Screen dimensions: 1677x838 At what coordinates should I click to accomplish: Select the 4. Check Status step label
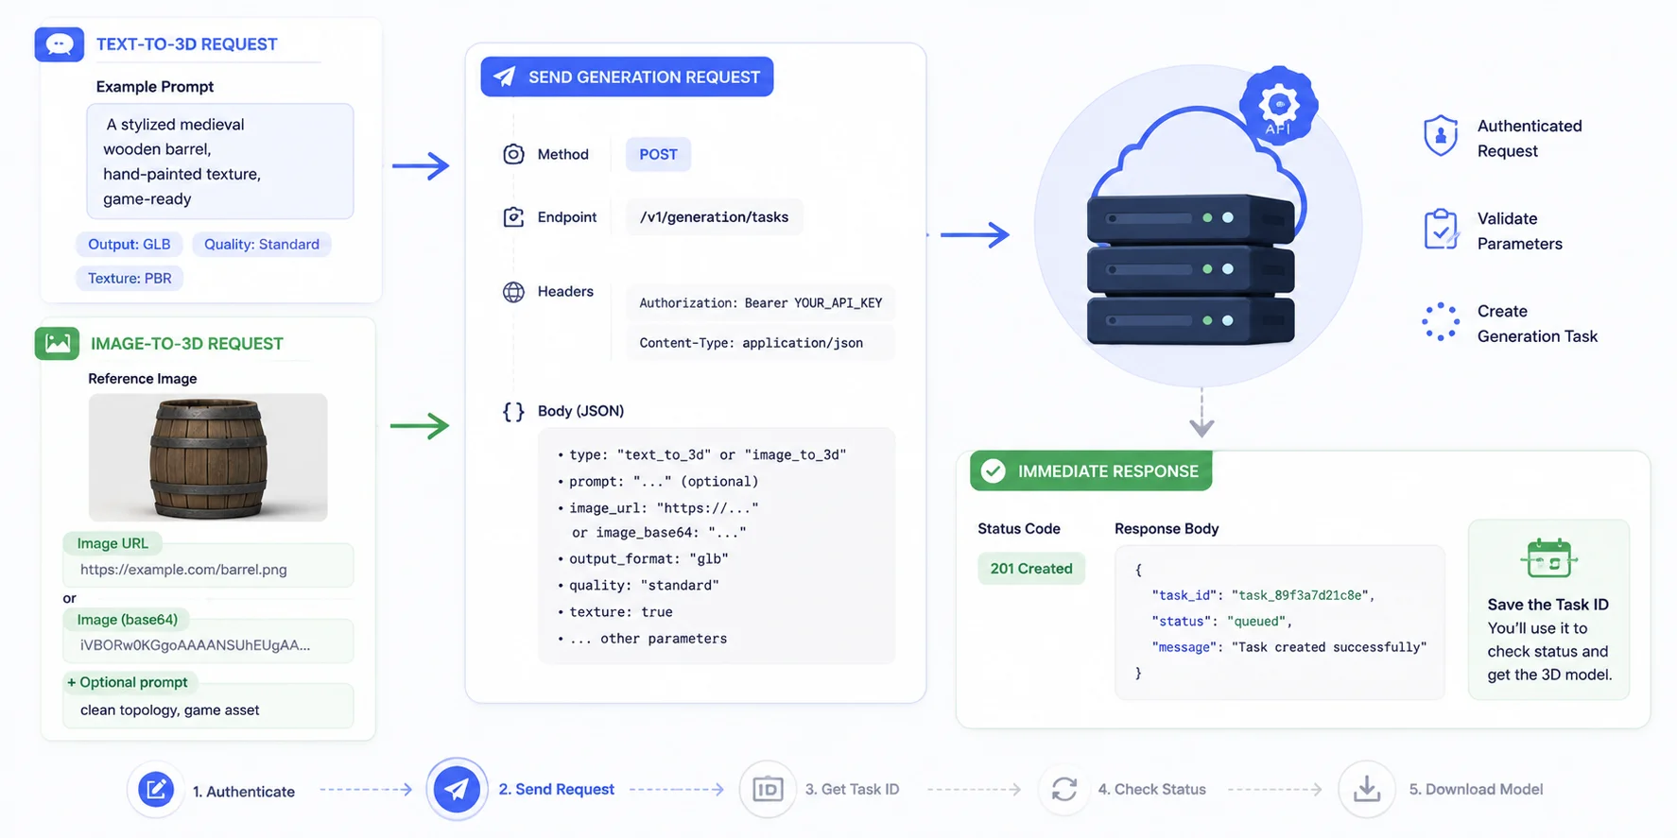pyautogui.click(x=1151, y=789)
